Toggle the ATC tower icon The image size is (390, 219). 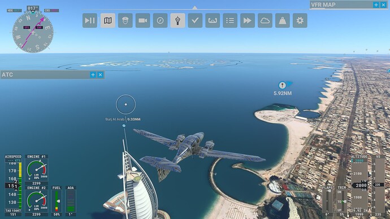[x=177, y=20]
